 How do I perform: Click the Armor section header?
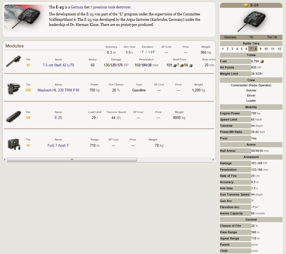coord(251,144)
